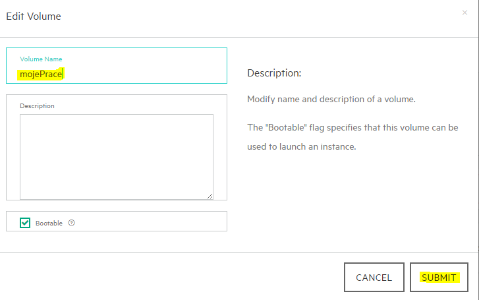Image resolution: width=479 pixels, height=300 pixels.
Task: Click the Bootable flag explanation paragraph
Action: tap(352, 137)
